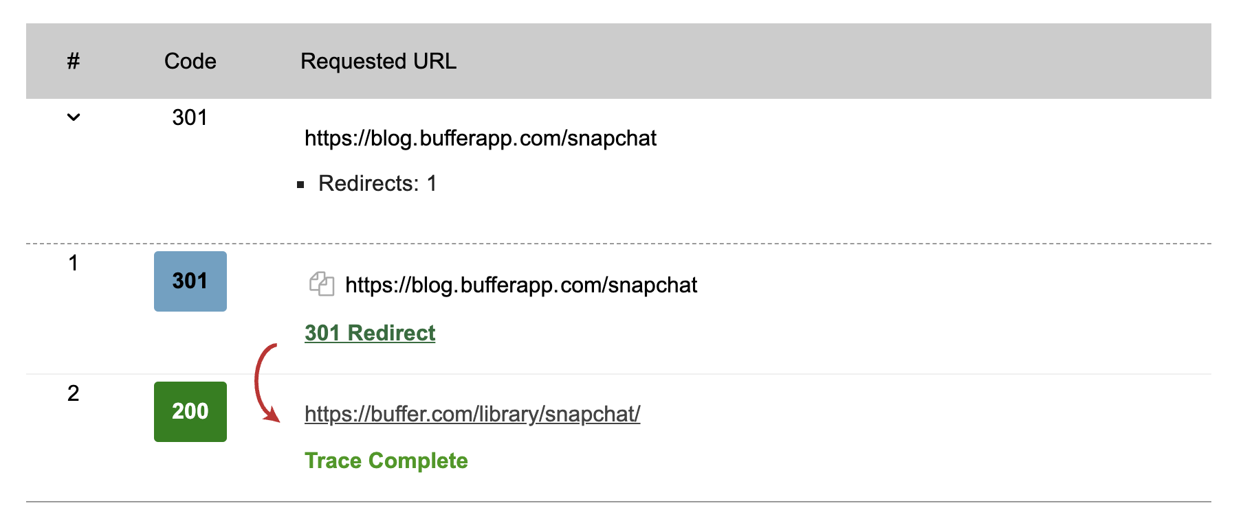Click step number 2 in the trace
The image size is (1243, 523).
tap(73, 393)
